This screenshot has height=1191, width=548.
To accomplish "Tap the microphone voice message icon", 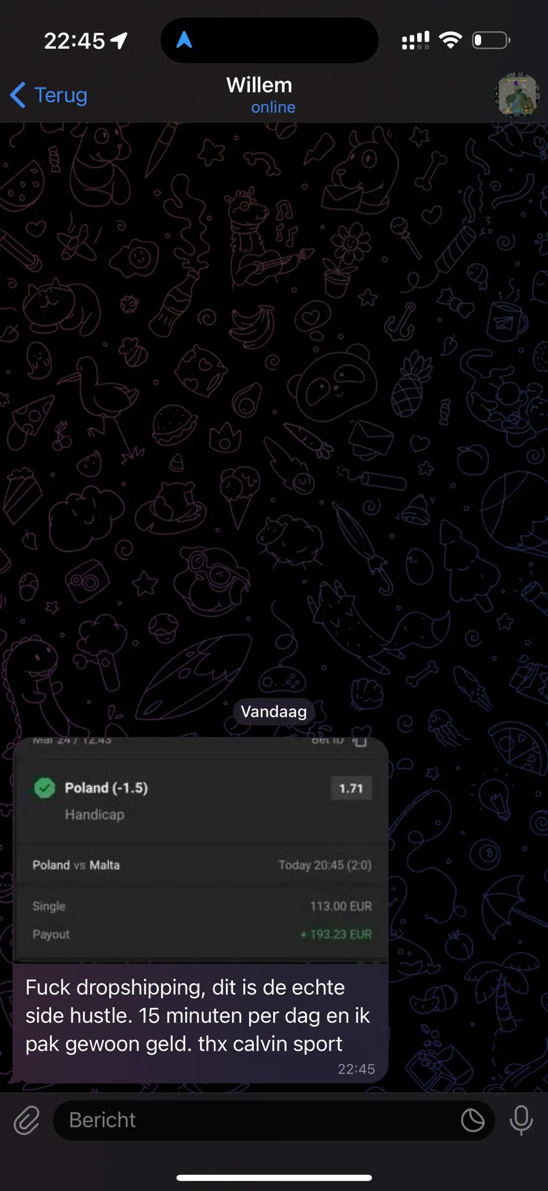I will pos(521,1120).
